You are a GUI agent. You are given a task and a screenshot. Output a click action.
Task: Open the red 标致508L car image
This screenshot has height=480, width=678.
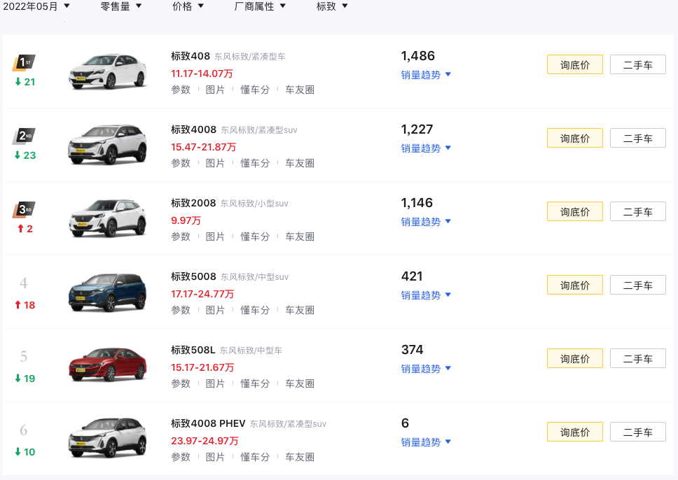click(x=108, y=365)
